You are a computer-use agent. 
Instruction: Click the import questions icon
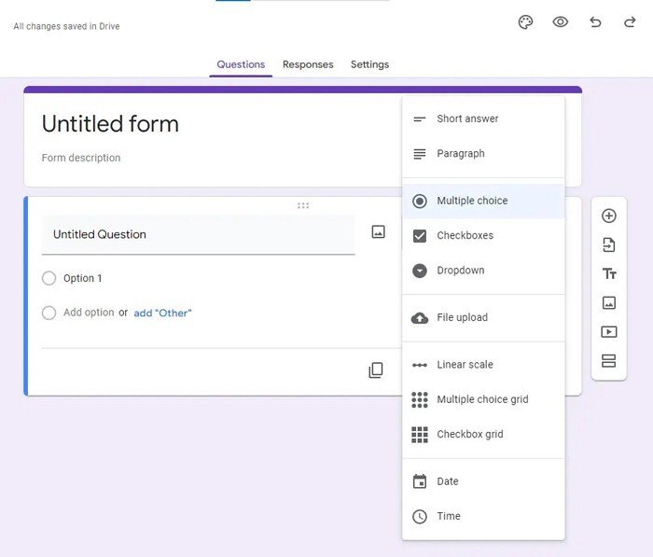click(x=608, y=245)
